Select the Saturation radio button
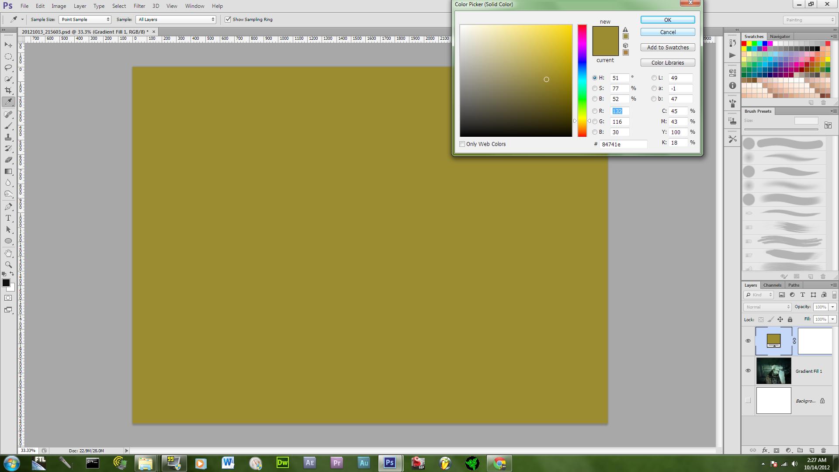Image resolution: width=839 pixels, height=472 pixels. [x=595, y=88]
